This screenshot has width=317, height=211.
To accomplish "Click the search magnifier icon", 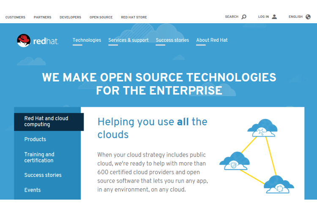I will tap(244, 17).
